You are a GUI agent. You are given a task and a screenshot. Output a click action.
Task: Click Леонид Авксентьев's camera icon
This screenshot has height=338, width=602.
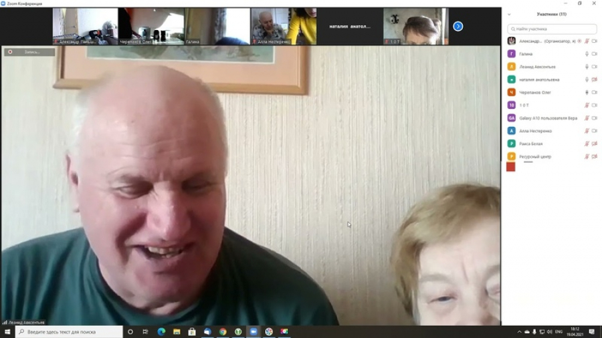pos(594,67)
